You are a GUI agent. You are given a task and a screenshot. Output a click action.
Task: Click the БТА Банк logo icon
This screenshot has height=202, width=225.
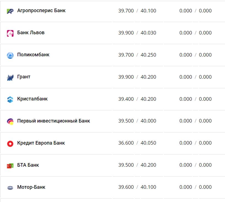pos(10,165)
